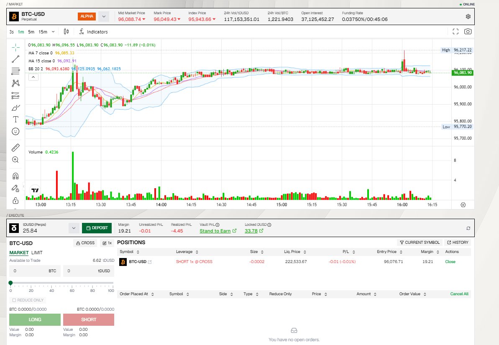Screen dimensions: 499x345
Task: Enter fullscreen chart mode
Action: (x=456, y=31)
